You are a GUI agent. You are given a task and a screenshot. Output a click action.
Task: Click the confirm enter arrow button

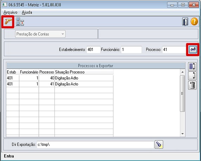(x=193, y=50)
